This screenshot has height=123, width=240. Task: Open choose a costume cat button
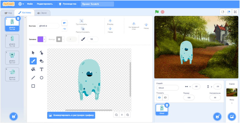(x=14, y=117)
